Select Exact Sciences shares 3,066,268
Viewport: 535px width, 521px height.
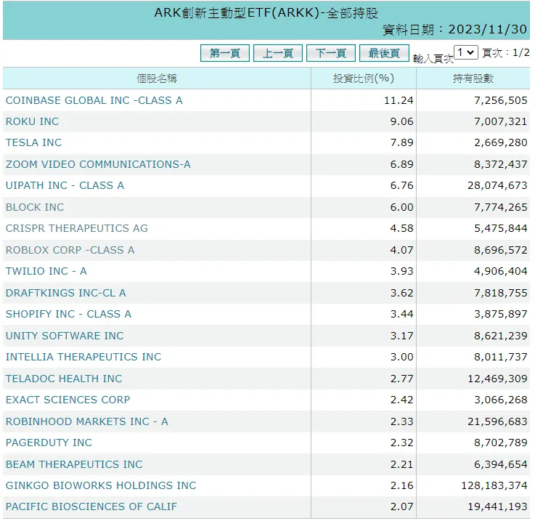501,400
